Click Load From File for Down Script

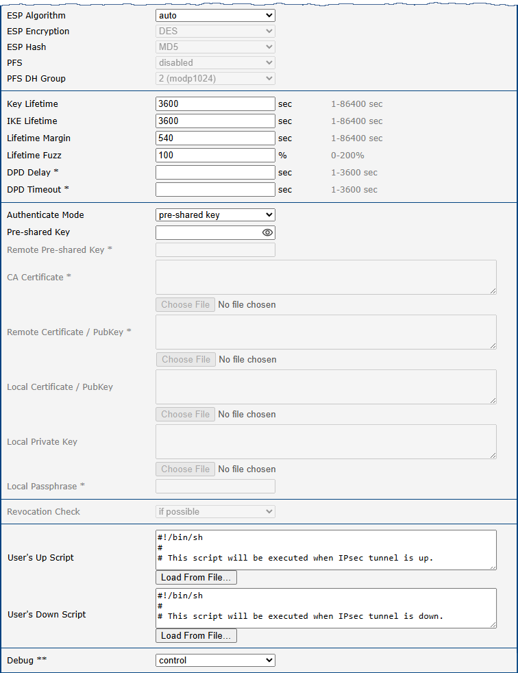tap(196, 636)
